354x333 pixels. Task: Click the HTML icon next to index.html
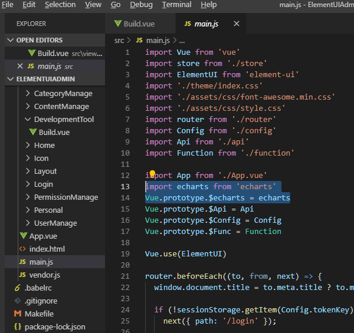(x=22, y=249)
